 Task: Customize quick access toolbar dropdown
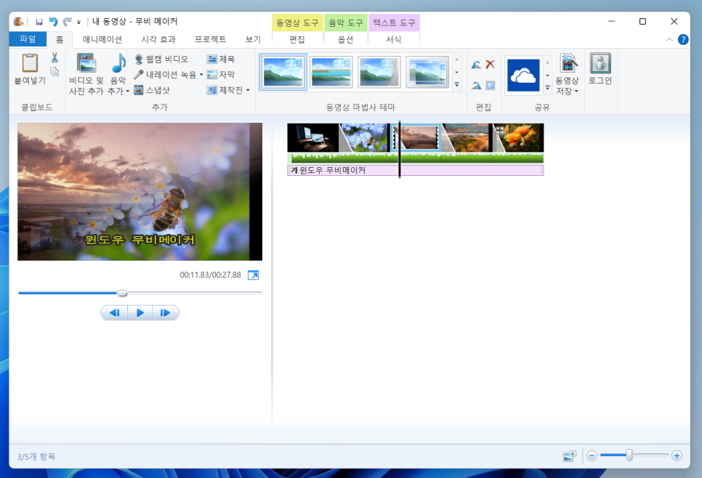[x=78, y=22]
